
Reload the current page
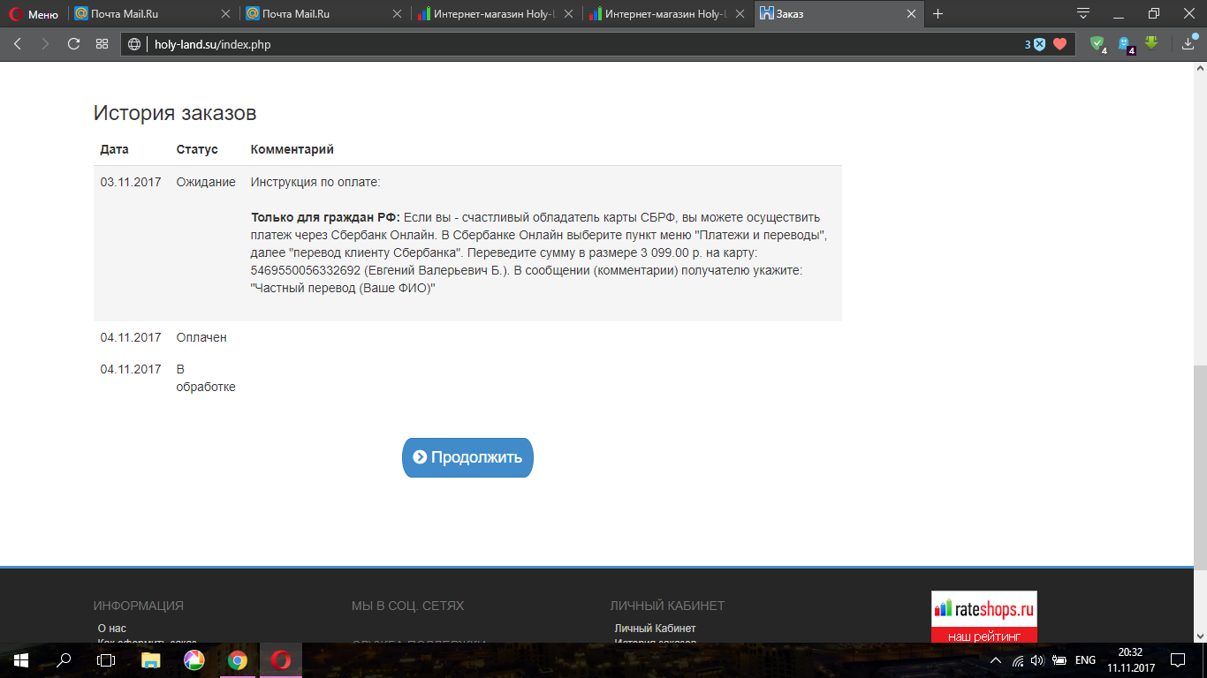pos(73,44)
